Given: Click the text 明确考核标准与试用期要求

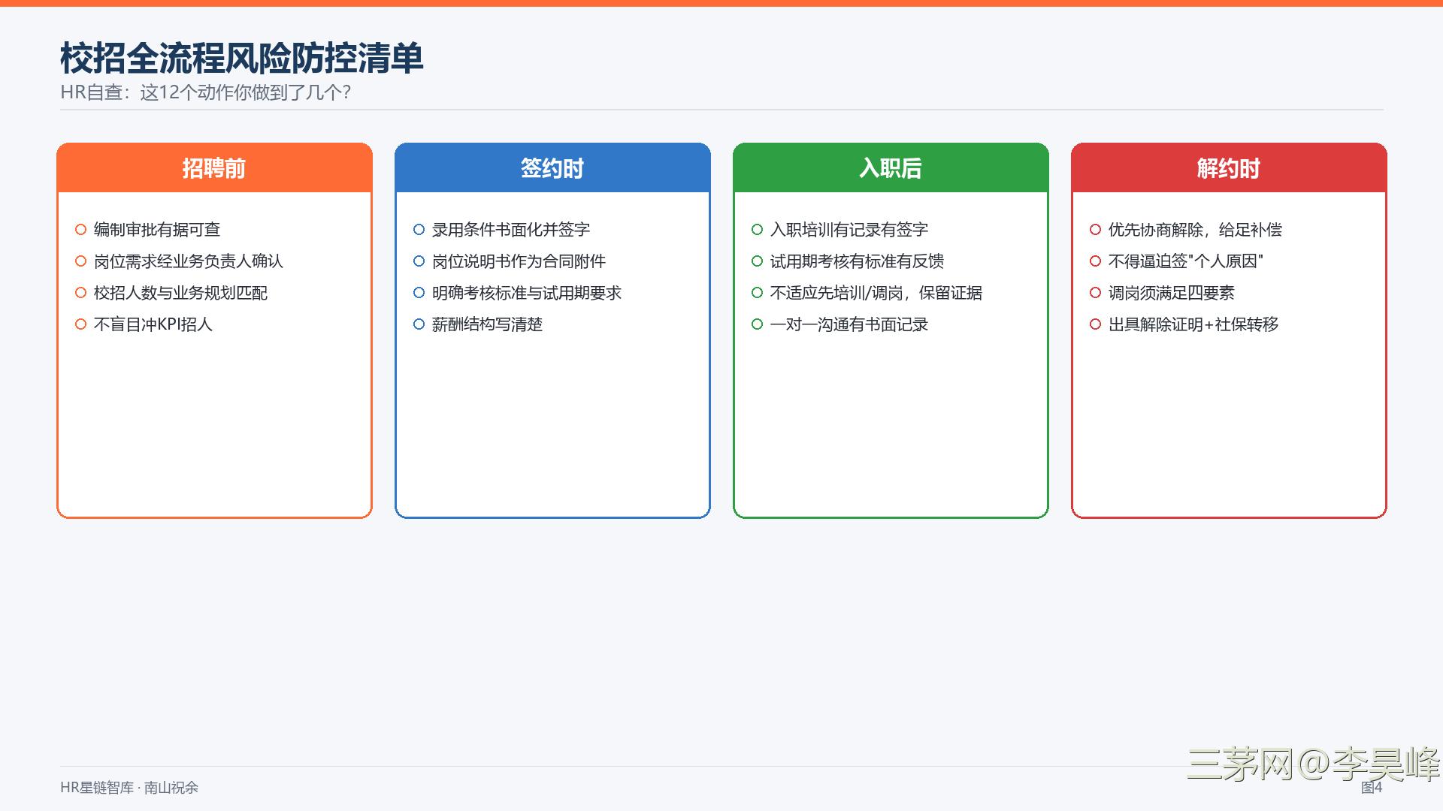Looking at the screenshot, I should coord(527,293).
